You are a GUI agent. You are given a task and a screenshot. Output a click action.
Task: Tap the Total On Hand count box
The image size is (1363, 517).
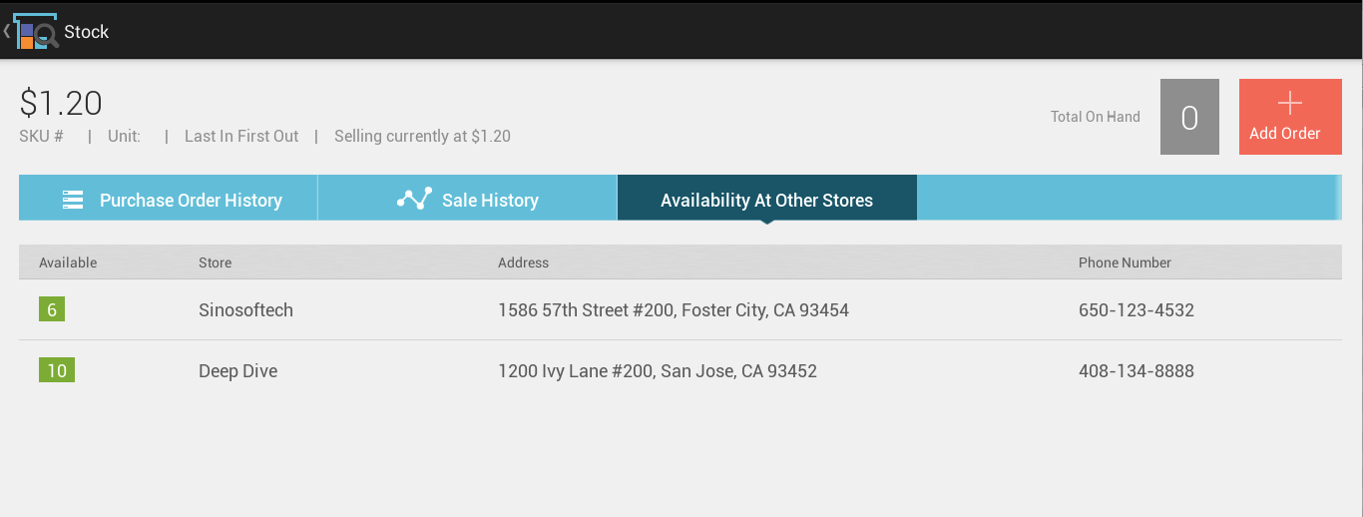coord(1189,117)
